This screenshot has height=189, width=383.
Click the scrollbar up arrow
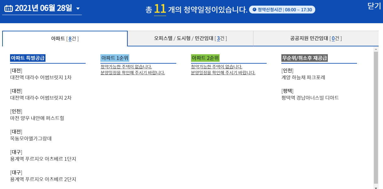[376, 49]
